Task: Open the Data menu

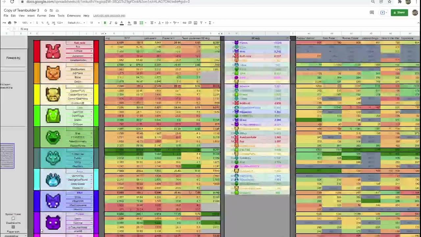Action: click(52, 16)
